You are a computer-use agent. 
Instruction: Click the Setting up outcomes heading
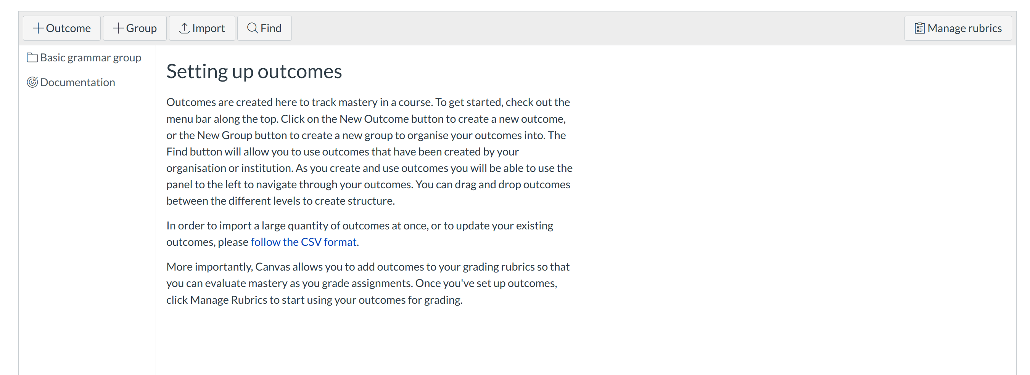pyautogui.click(x=254, y=72)
